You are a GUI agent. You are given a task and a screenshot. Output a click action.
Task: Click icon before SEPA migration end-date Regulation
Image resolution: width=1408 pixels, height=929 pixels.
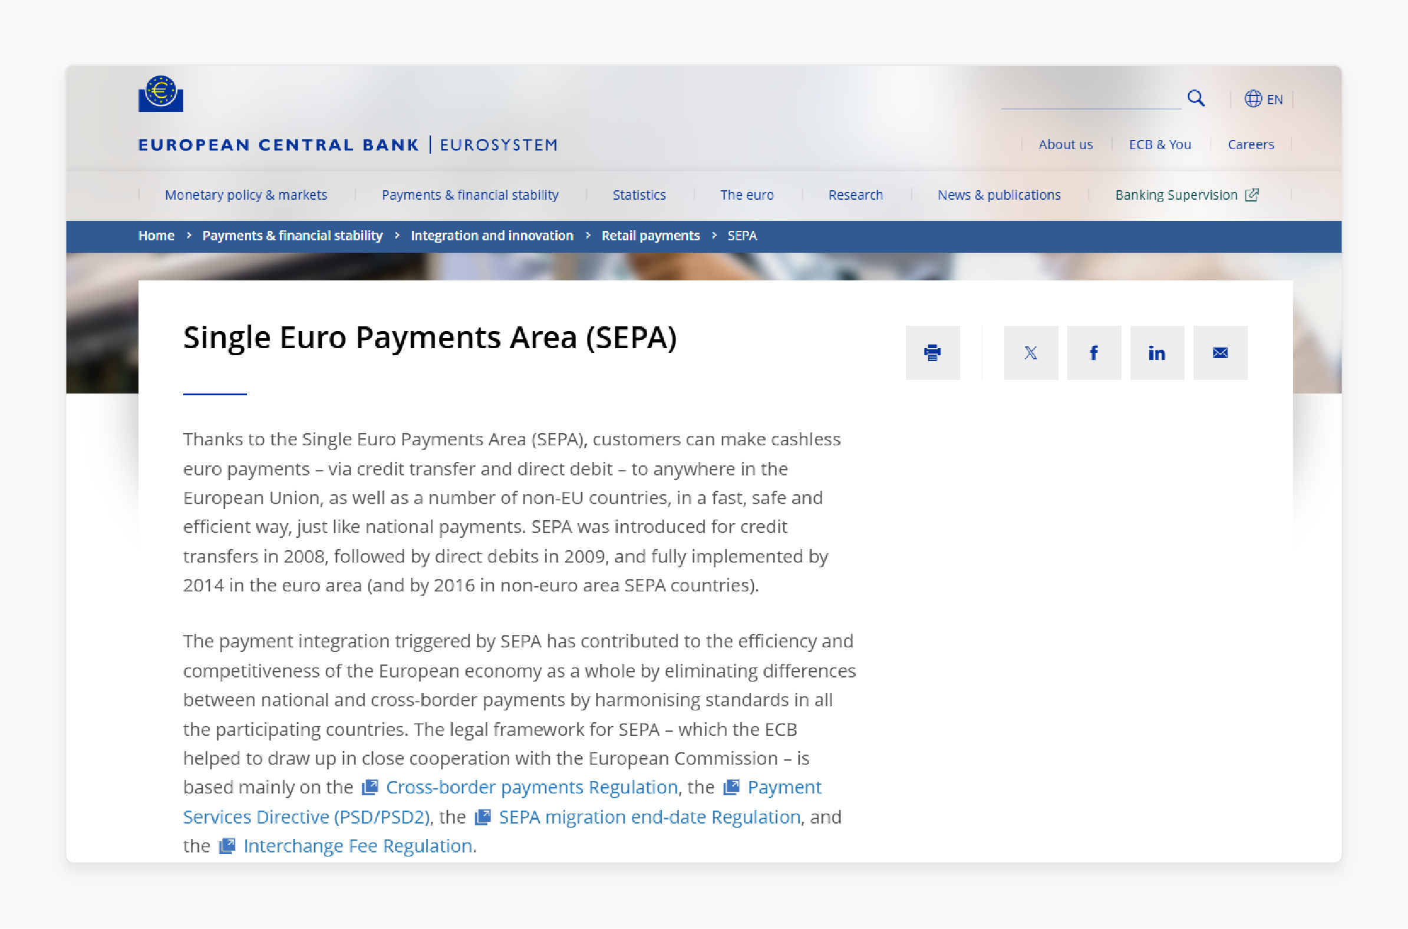[483, 817]
